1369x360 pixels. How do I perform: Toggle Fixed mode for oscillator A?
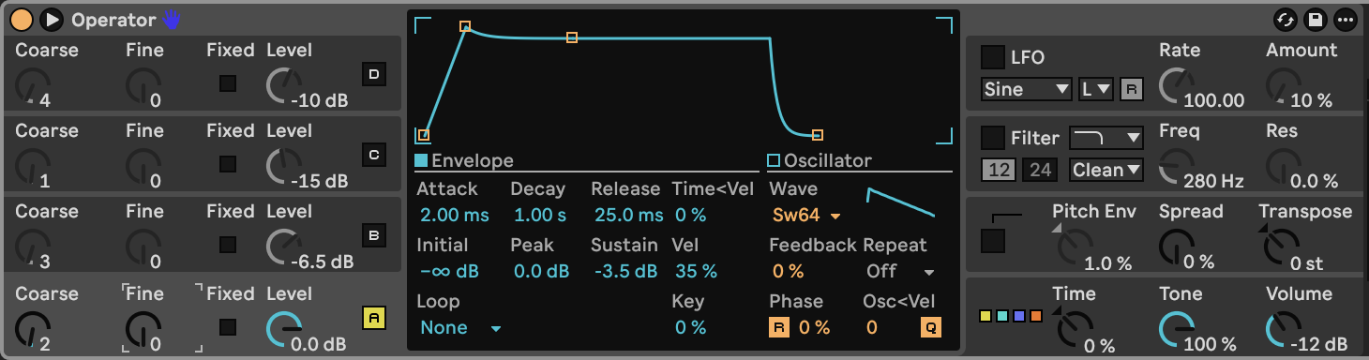(x=228, y=327)
